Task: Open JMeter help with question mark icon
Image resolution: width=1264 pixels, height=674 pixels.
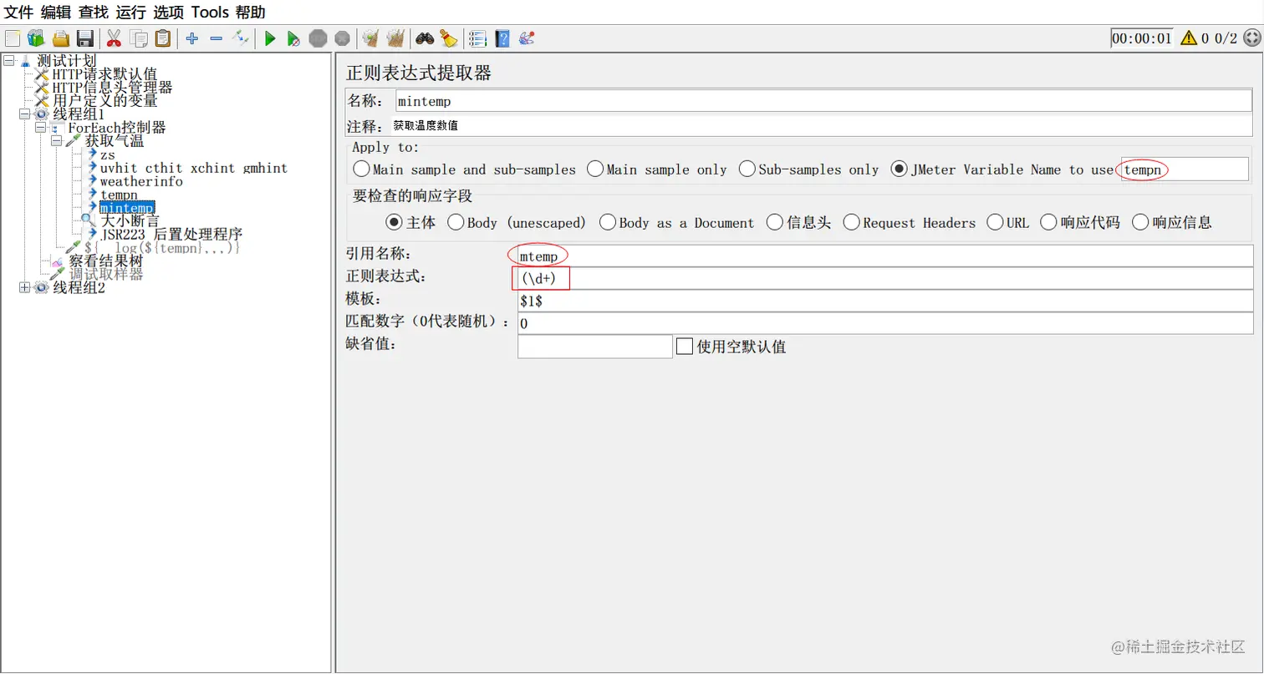Action: click(x=502, y=38)
